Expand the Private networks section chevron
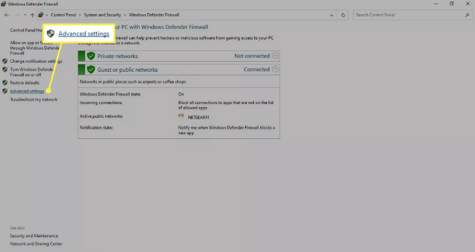This screenshot has width=475, height=252. tap(275, 56)
